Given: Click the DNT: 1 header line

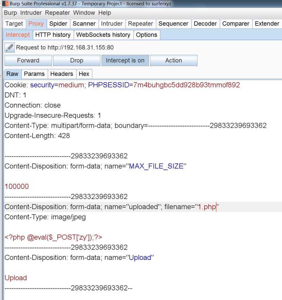Looking at the screenshot, I should (x=15, y=95).
